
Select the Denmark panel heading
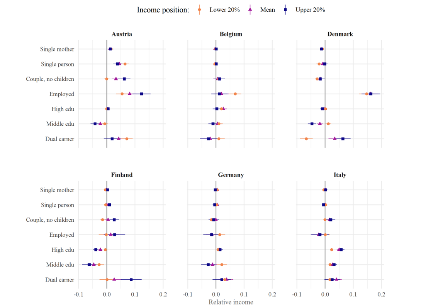coord(340,34)
